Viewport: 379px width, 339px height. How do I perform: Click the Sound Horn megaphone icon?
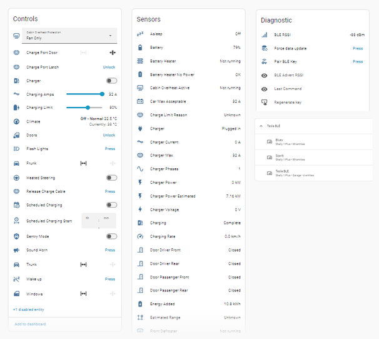[x=16, y=250]
